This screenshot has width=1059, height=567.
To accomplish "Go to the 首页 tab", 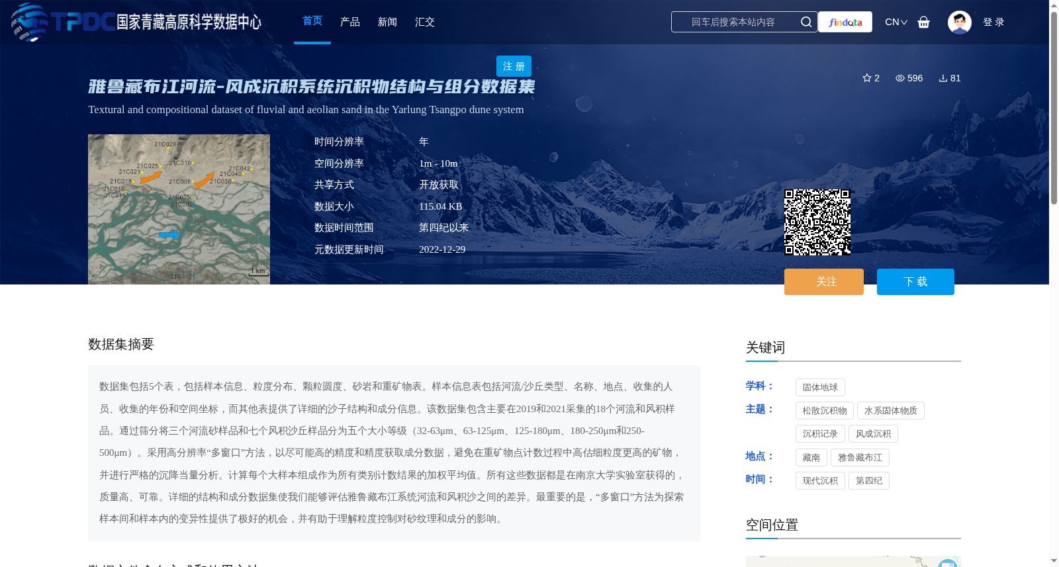I will [x=312, y=21].
